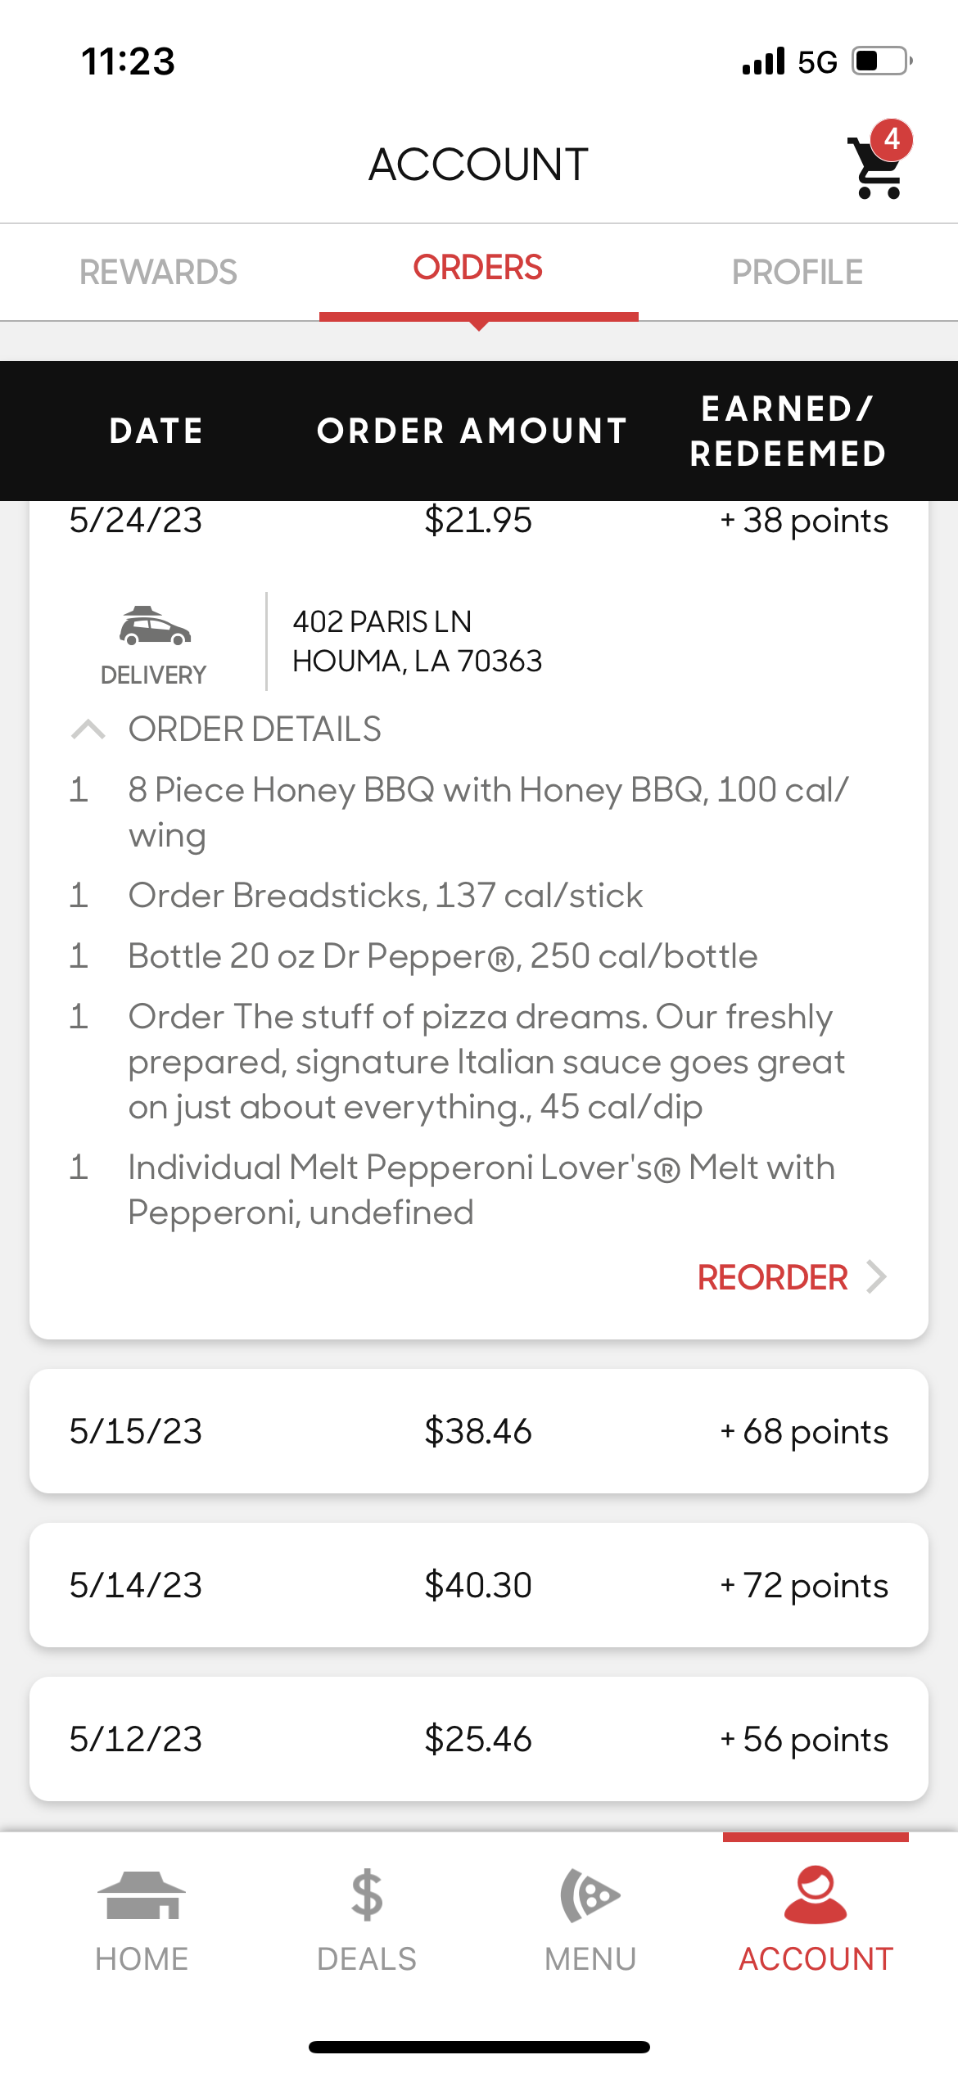Expand the 5/14/23 order row
This screenshot has height=2073, width=958.
pyautogui.click(x=479, y=1585)
